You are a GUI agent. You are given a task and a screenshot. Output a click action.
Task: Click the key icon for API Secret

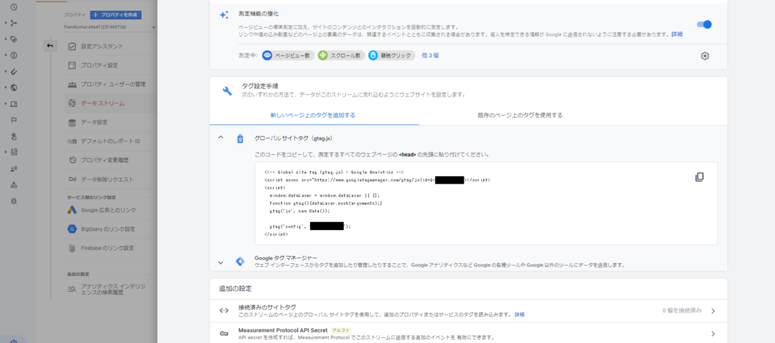click(224, 333)
